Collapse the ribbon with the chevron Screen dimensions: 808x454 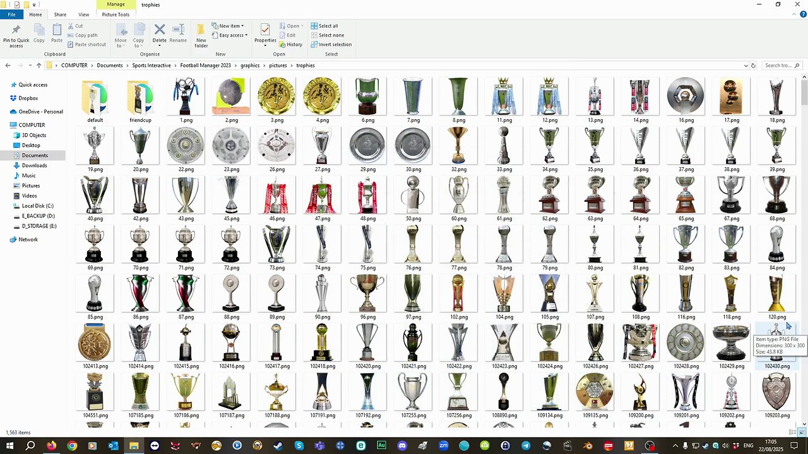click(793, 13)
